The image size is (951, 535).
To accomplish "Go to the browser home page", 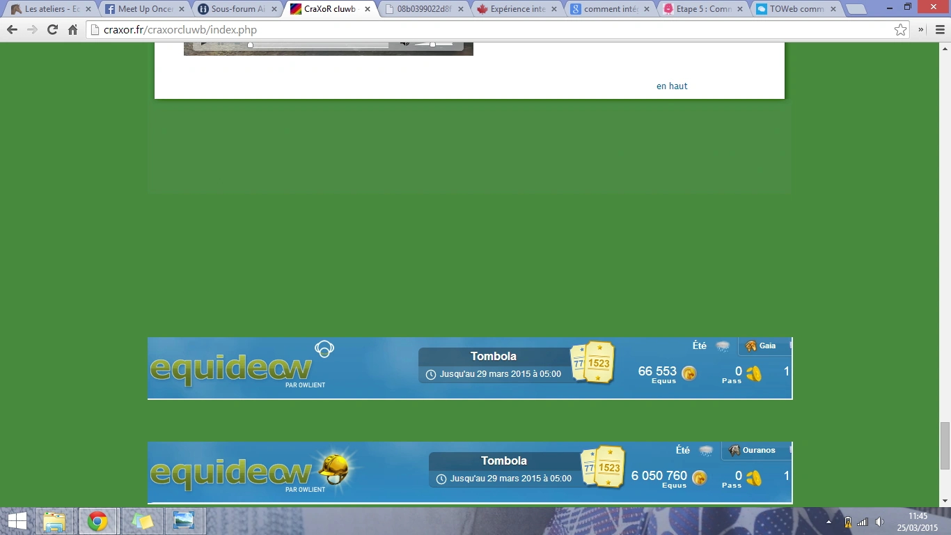I will (x=72, y=30).
